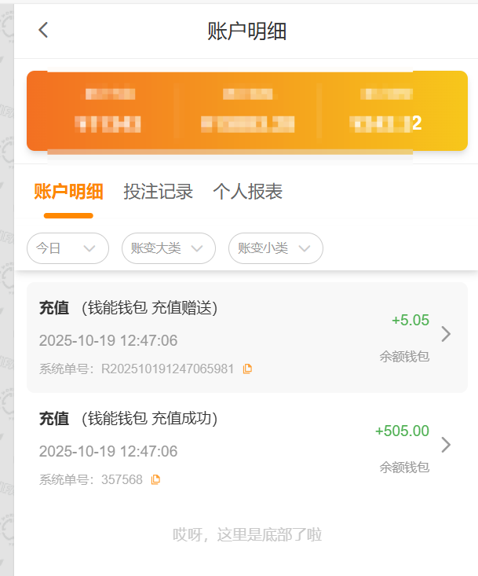Expand the 账变小类 filter dropdown
The width and height of the screenshot is (478, 576).
tap(275, 248)
